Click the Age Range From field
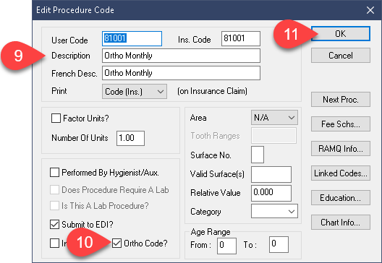The height and width of the screenshot is (263, 382). tap(226, 245)
